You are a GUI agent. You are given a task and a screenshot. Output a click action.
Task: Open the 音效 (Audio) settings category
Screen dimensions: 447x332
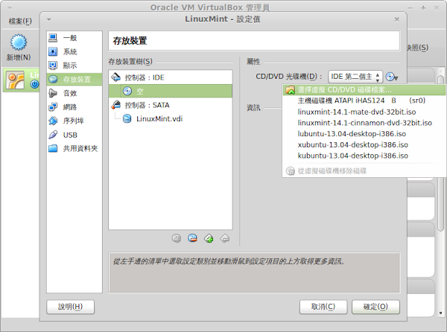pos(74,93)
